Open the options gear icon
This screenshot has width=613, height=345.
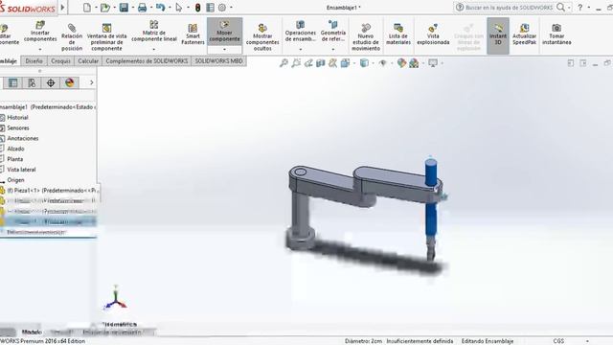point(222,8)
